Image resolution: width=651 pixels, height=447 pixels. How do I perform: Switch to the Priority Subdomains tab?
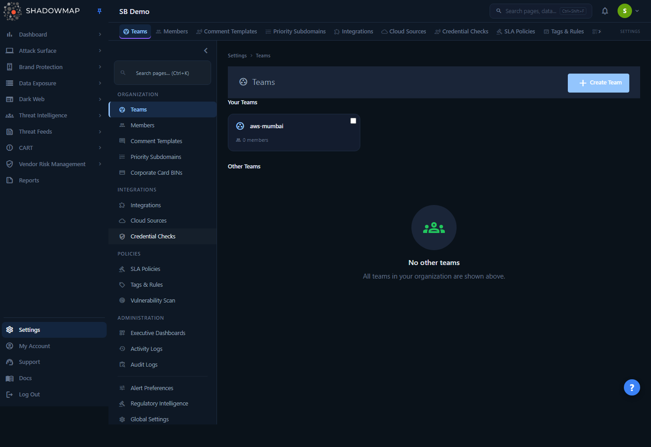(295, 32)
